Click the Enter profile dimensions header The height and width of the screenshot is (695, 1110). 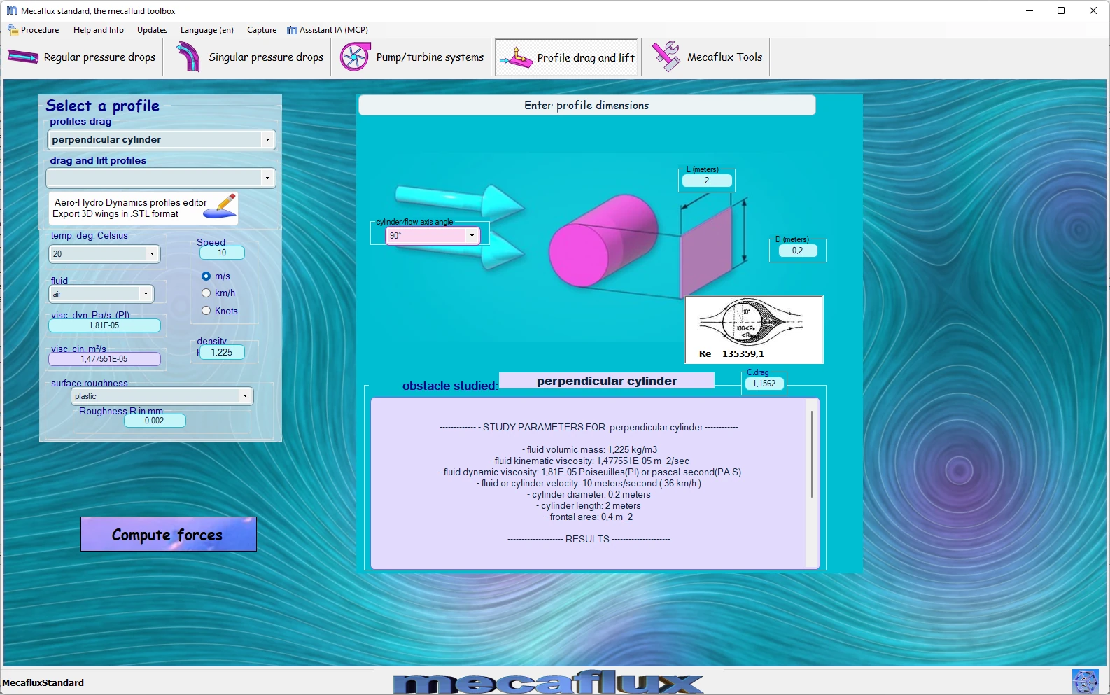pos(586,106)
